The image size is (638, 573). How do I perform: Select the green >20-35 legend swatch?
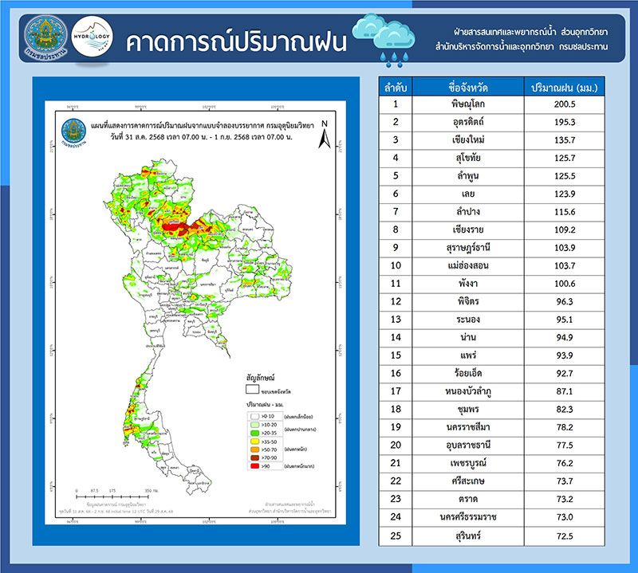coord(254,433)
